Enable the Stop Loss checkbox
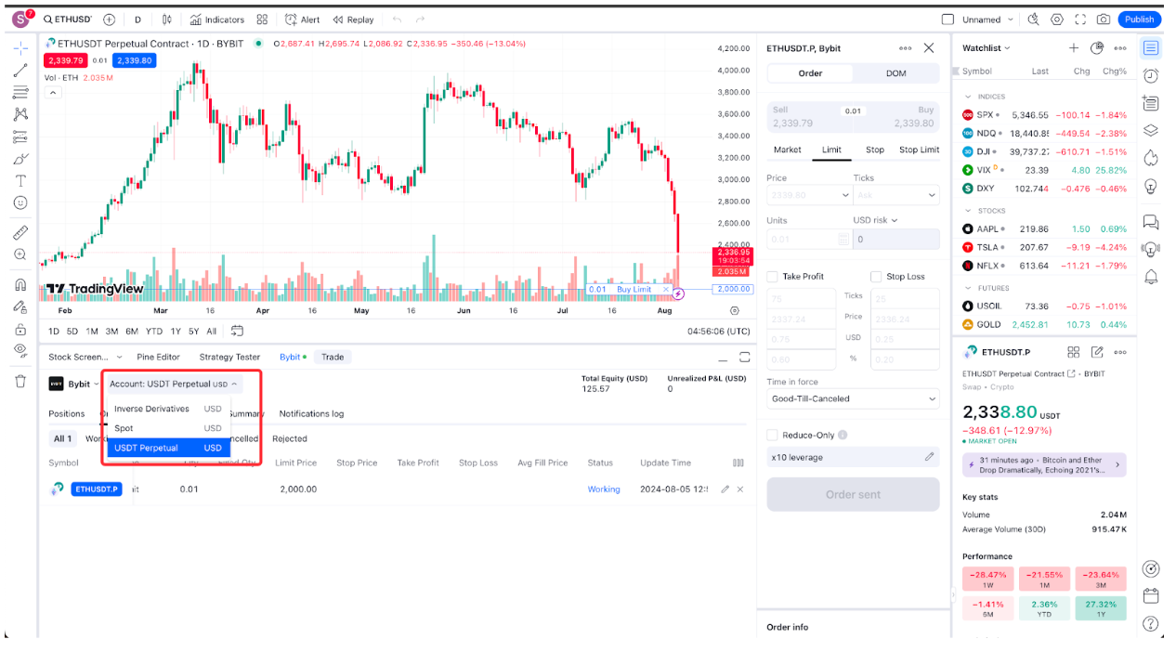1176x652 pixels. coord(876,277)
